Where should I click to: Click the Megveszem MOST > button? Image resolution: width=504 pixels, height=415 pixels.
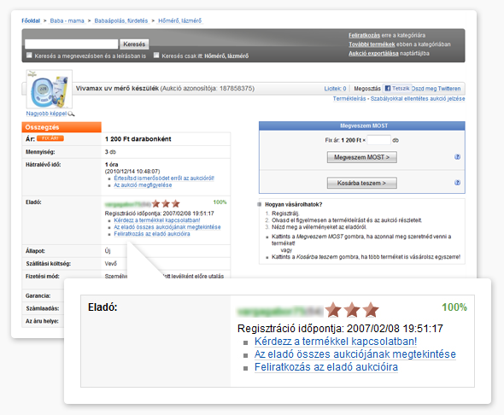point(362,157)
